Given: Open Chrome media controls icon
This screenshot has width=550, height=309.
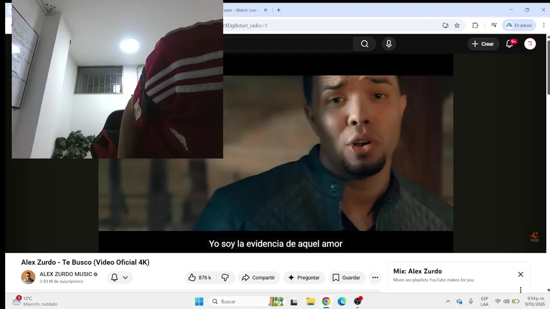Looking at the screenshot, I should pyautogui.click(x=494, y=25).
